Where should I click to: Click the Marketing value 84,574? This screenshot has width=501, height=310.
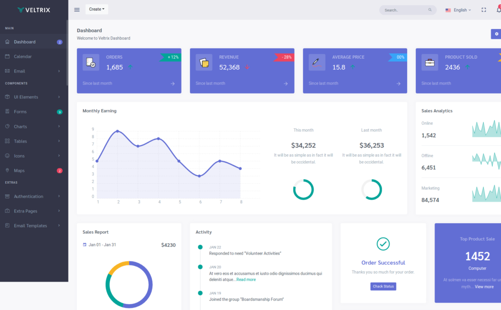tap(430, 200)
